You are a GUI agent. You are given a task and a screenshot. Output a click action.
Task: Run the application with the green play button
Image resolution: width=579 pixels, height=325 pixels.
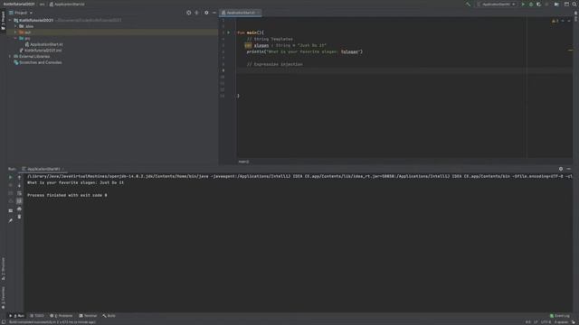point(523,5)
